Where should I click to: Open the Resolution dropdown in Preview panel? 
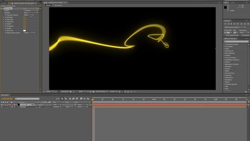tap(244, 33)
